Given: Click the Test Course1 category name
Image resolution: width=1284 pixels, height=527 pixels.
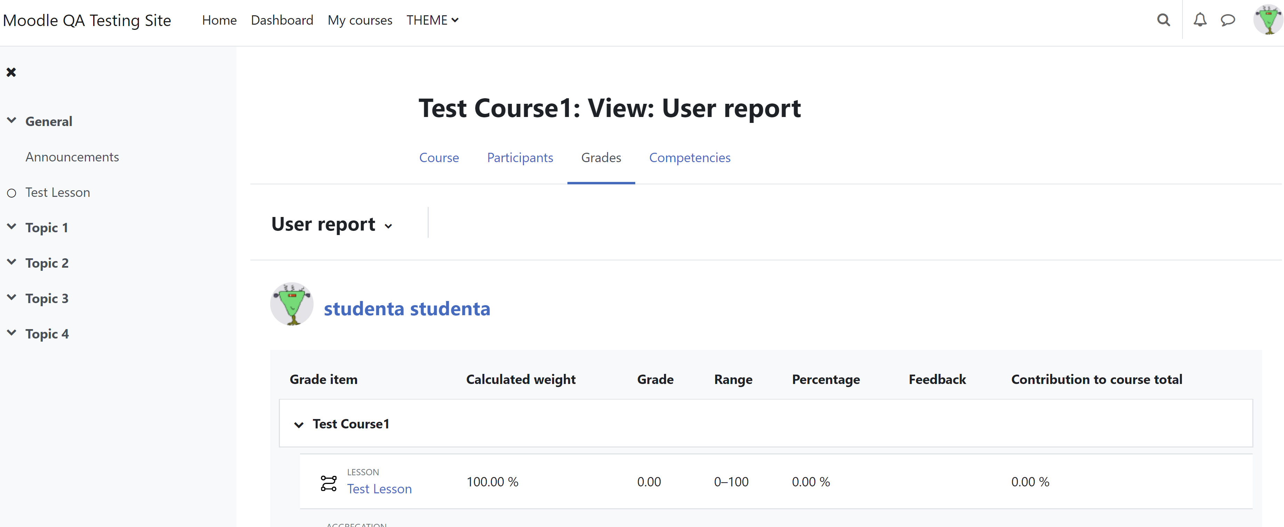Looking at the screenshot, I should click(351, 425).
